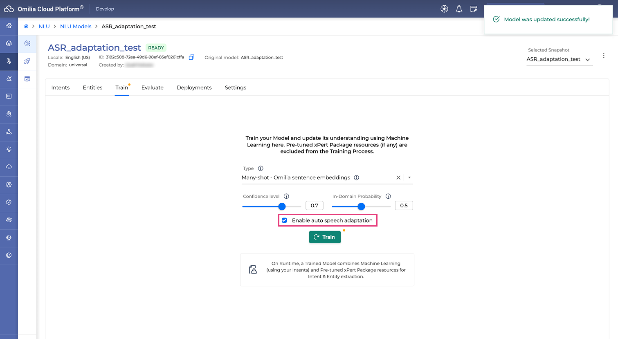Screen dimensions: 618x339
Task: Clear the selected training Type
Action: (x=398, y=178)
